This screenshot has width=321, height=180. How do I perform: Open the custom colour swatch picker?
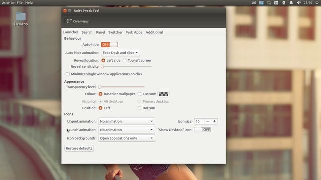(164, 94)
